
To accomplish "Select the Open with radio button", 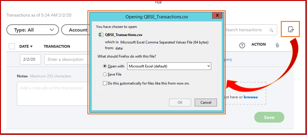I will pyautogui.click(x=104, y=66).
